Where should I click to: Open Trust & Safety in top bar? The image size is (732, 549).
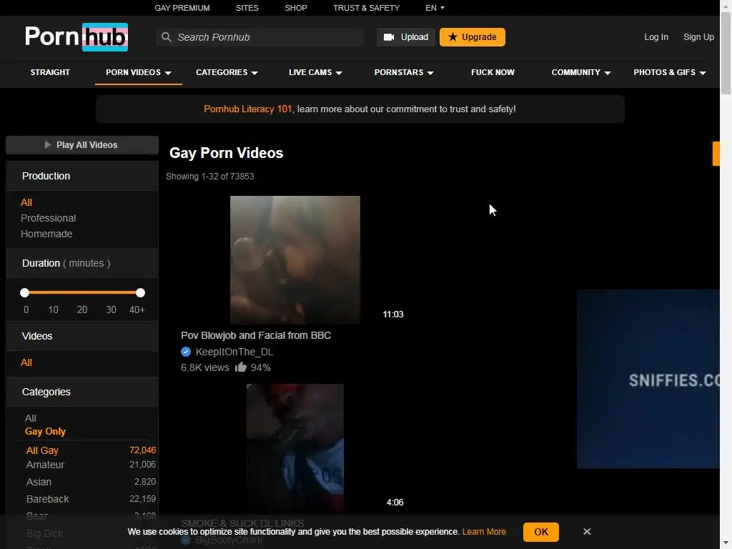coord(366,8)
